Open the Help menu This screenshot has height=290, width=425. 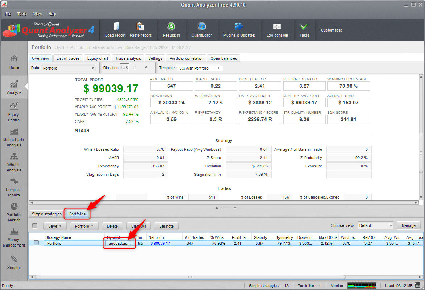click(x=52, y=14)
